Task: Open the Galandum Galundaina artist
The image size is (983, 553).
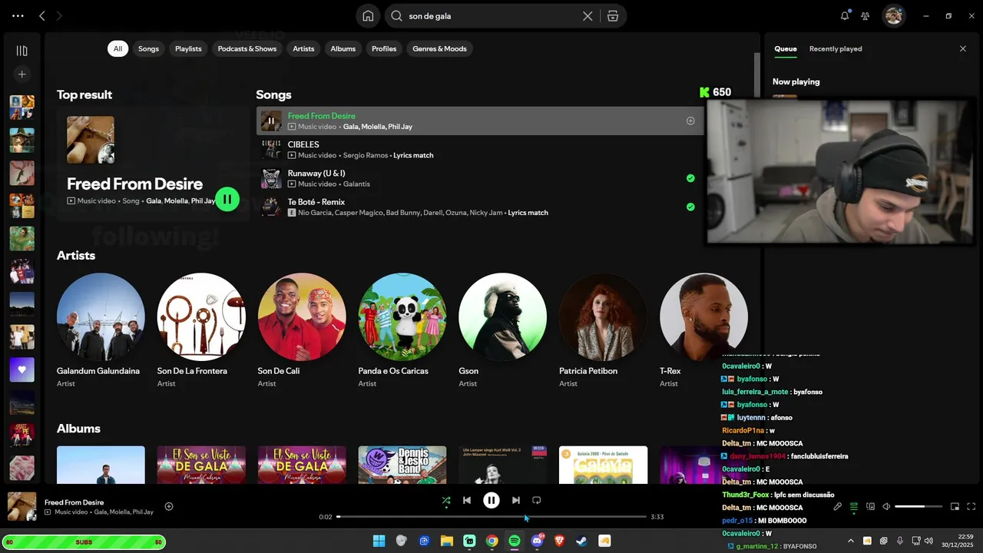Action: click(x=101, y=317)
